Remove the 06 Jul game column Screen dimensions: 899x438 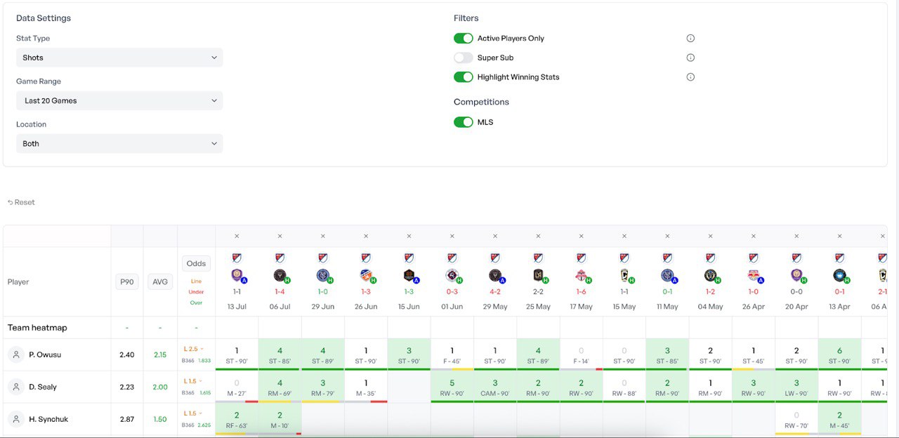(x=280, y=236)
